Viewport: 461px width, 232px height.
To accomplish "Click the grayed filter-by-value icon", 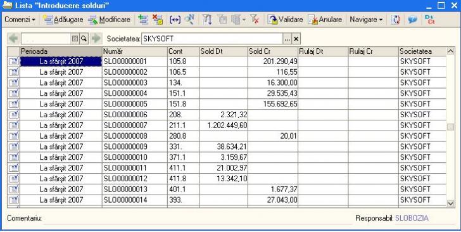I will 222,20.
